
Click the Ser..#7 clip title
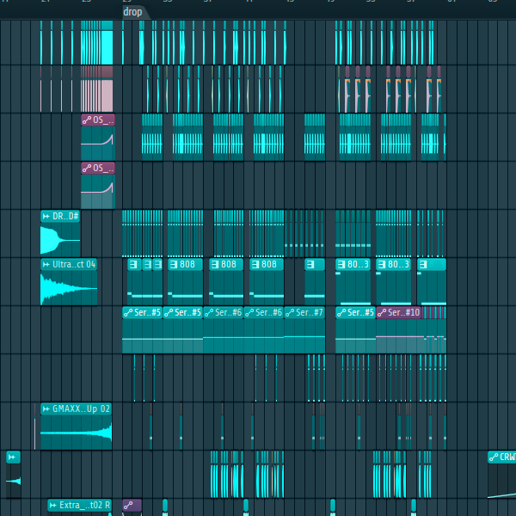310,312
